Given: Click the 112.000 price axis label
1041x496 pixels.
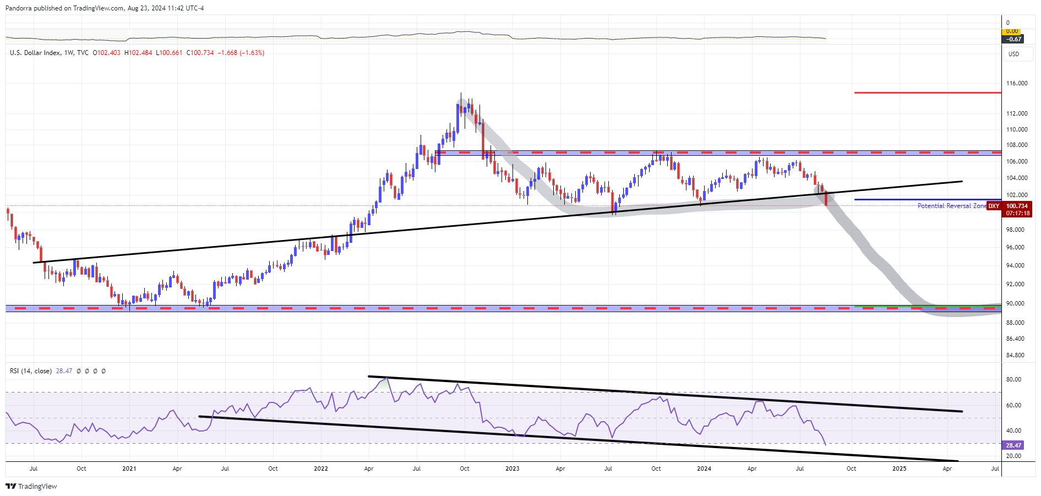Looking at the screenshot, I should [1017, 113].
